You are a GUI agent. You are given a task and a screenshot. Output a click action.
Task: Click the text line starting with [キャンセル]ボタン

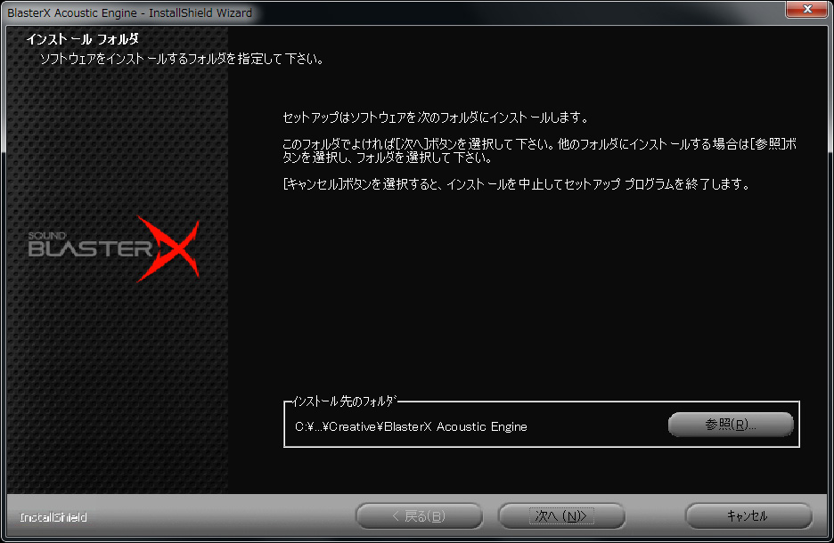pos(516,184)
